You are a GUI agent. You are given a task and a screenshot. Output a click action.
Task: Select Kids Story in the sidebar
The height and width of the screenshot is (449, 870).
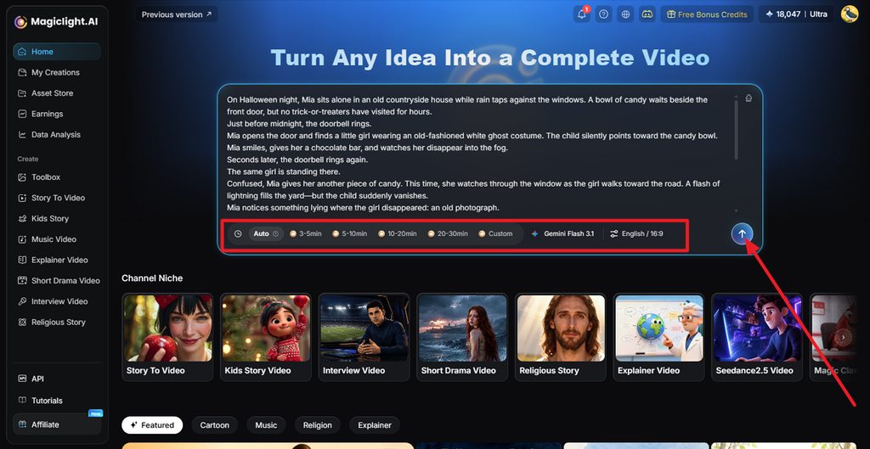(57, 218)
